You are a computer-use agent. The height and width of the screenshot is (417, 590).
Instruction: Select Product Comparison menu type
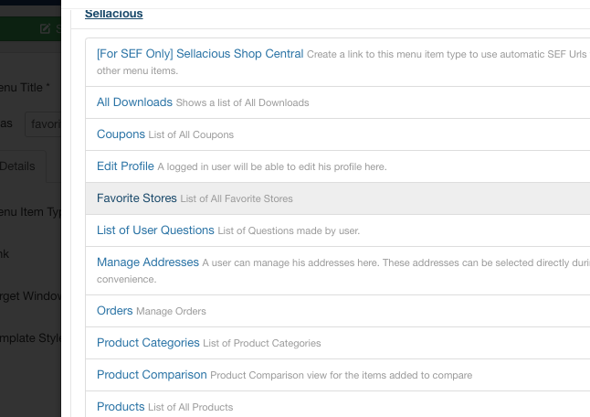152,374
